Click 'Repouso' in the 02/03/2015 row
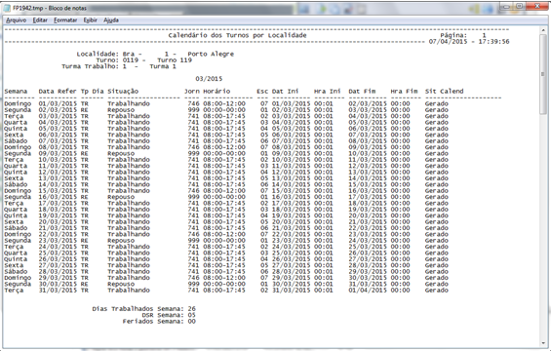 (121, 110)
